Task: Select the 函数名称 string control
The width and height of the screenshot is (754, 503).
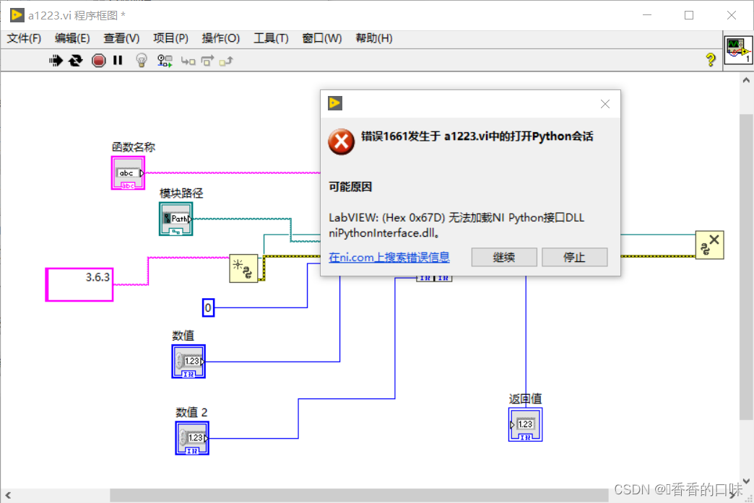Action: point(128,172)
